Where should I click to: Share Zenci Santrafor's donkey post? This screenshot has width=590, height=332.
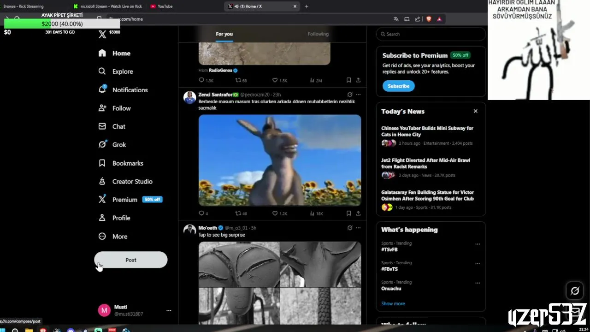pos(358,213)
